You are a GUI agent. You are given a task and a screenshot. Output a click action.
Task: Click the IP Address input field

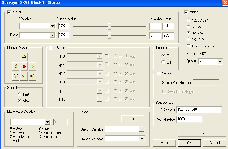pos(199,110)
